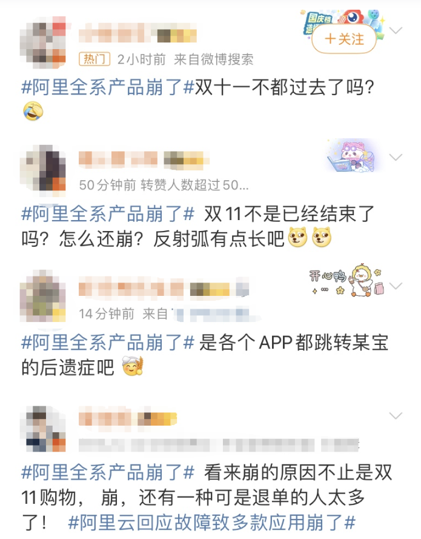
Task: Open #阿里云回应故障致多款应用崩了# hashtag
Action: (211, 523)
